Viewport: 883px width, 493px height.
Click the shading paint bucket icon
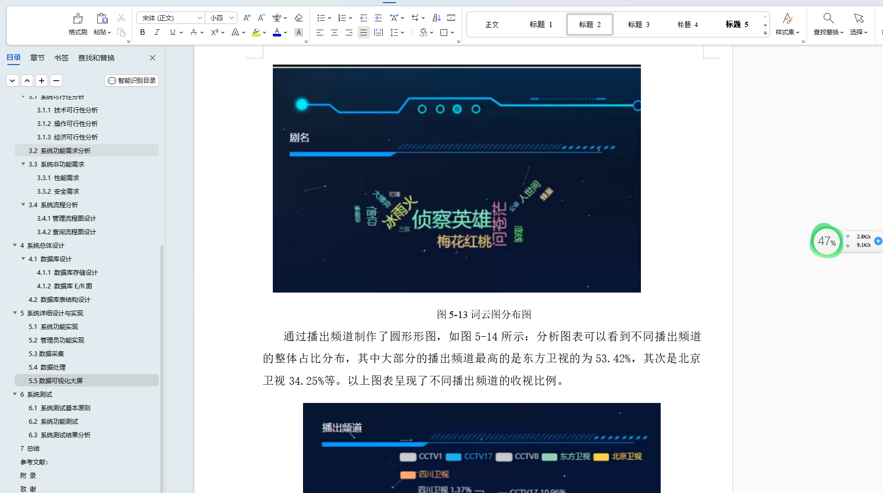pyautogui.click(x=423, y=32)
